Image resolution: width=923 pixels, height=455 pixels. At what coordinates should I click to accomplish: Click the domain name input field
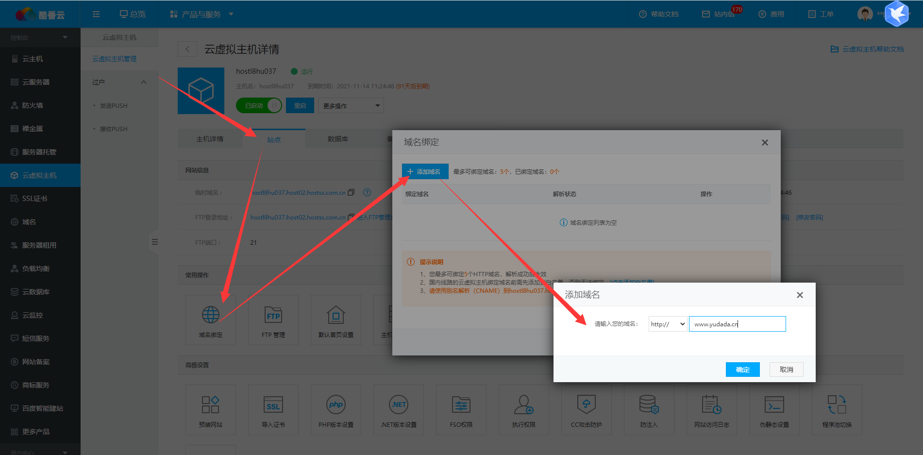[x=737, y=324]
